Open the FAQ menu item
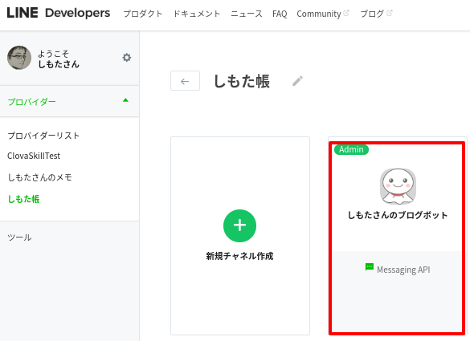This screenshot has width=470, height=341. click(x=280, y=14)
